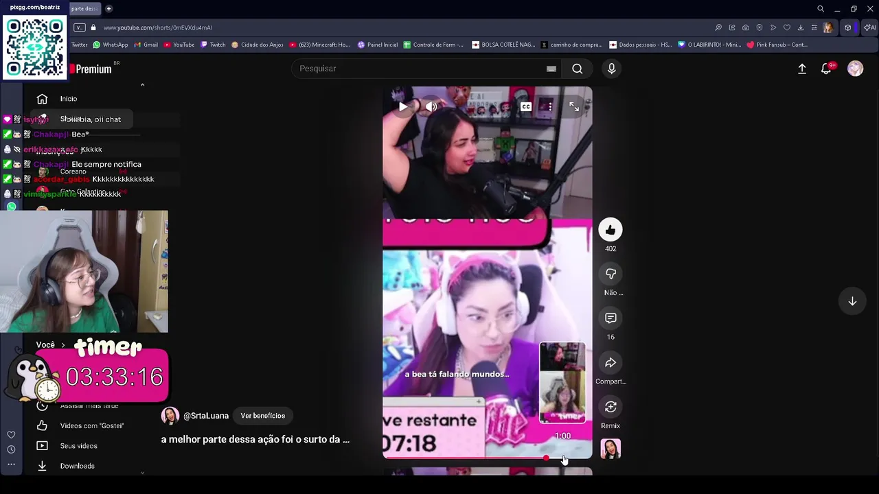Bookmark page with heart icon
The width and height of the screenshot is (879, 494).
[x=787, y=27]
